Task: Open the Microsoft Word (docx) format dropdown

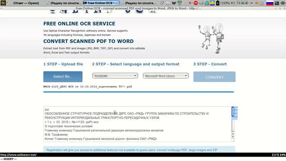Action: 166,76
